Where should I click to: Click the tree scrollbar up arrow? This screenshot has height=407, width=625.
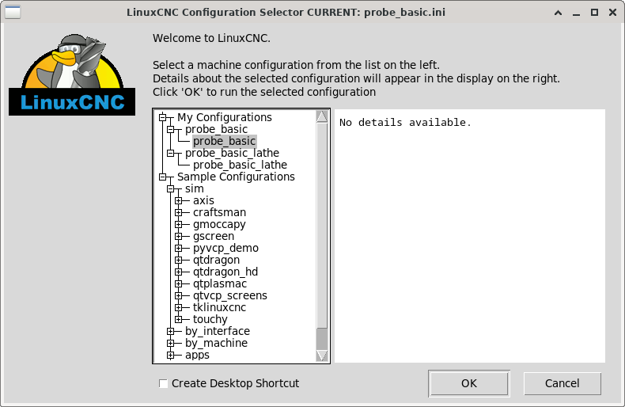(322, 116)
